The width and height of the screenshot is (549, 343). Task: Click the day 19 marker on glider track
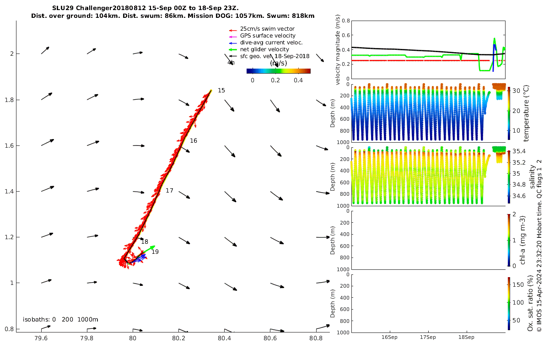[x=155, y=252]
